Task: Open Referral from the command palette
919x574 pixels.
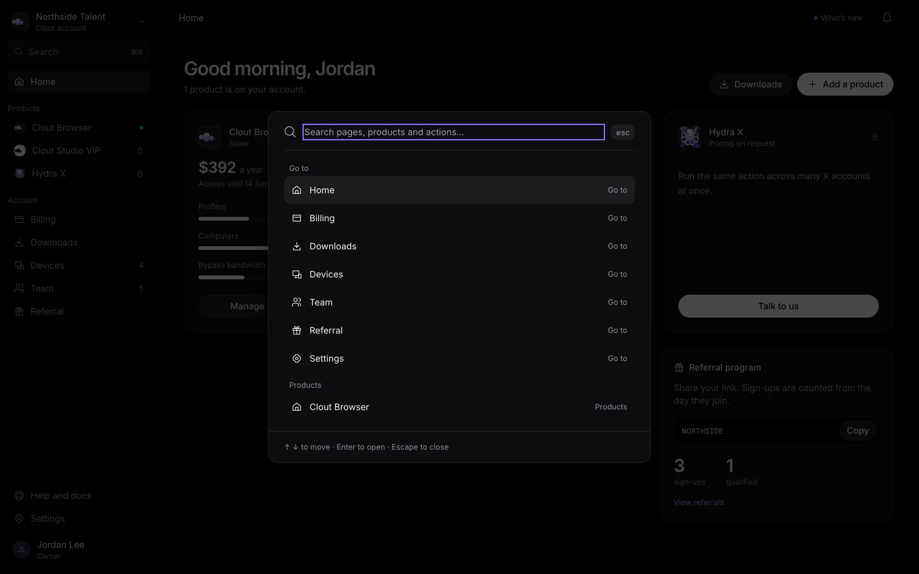Action: click(x=459, y=330)
